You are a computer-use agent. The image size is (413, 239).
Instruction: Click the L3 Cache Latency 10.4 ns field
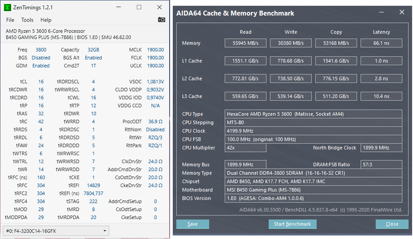pyautogui.click(x=381, y=96)
